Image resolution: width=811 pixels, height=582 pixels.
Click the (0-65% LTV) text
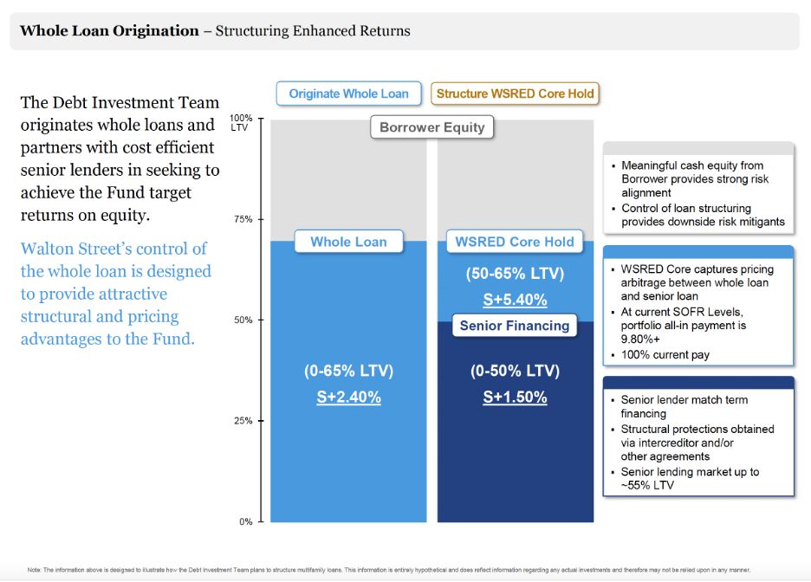tap(348, 371)
